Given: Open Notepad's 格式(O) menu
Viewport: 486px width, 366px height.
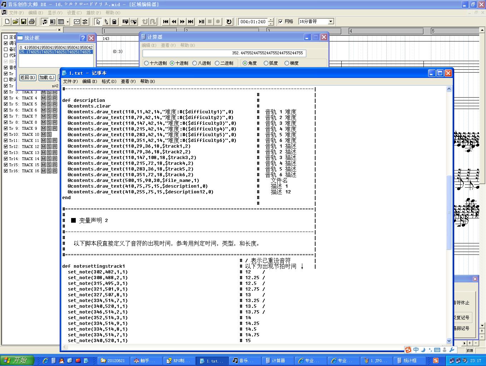Looking at the screenshot, I should coord(109,81).
